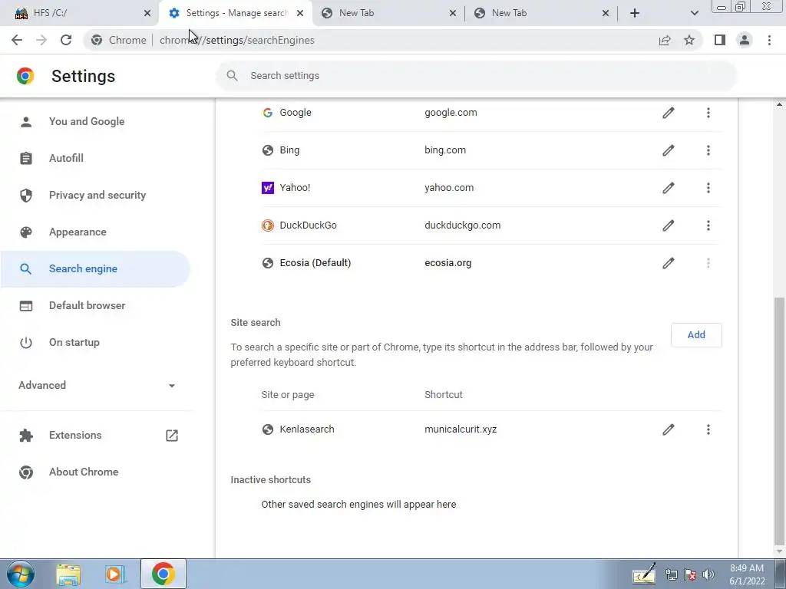This screenshot has height=589, width=786.
Task: Edit the Bing search engine entry
Action: point(669,150)
